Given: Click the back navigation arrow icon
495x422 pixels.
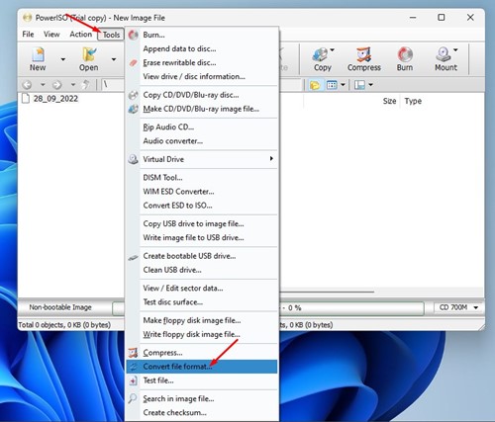Looking at the screenshot, I should coord(27,85).
